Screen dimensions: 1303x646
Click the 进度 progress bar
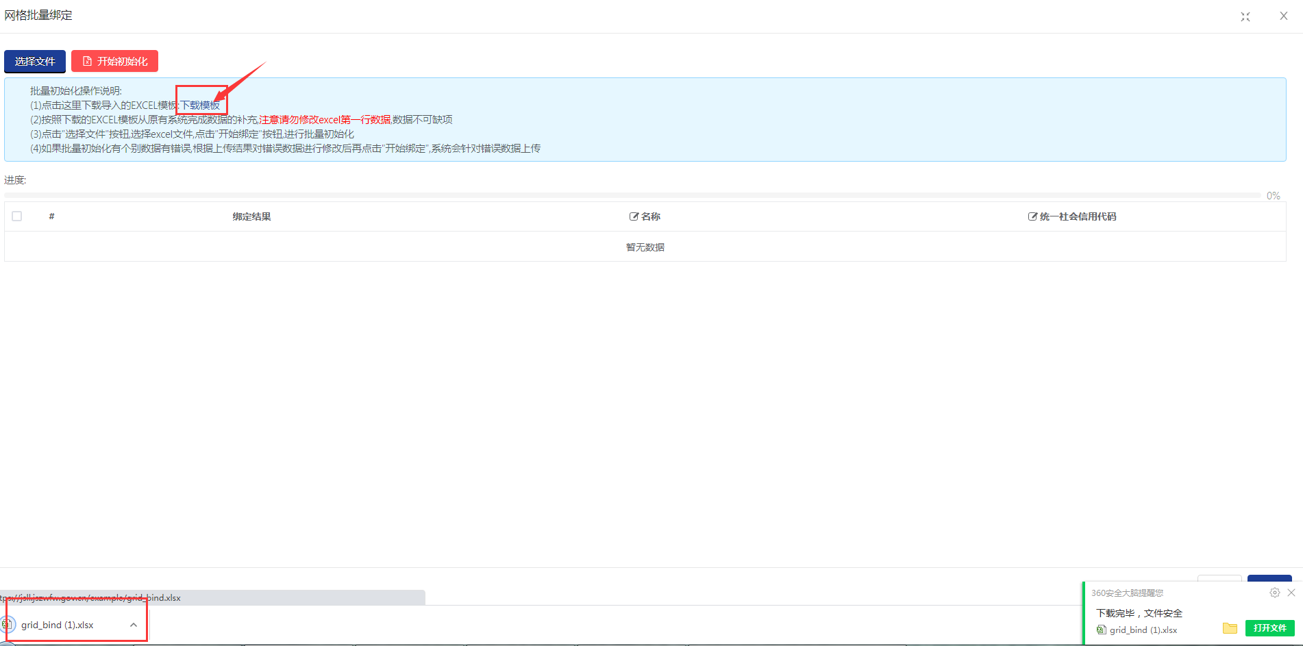click(632, 196)
